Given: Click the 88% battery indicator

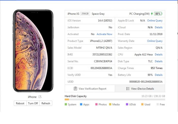Looking at the screenshot, I should pos(158,14).
